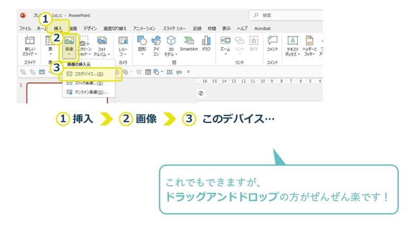
Task: Switch to the デザイン tab
Action: (x=90, y=29)
